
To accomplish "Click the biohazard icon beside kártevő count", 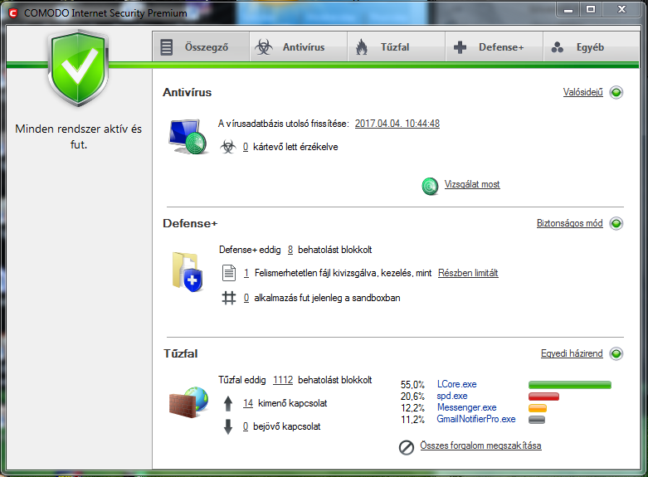I will pos(227,147).
